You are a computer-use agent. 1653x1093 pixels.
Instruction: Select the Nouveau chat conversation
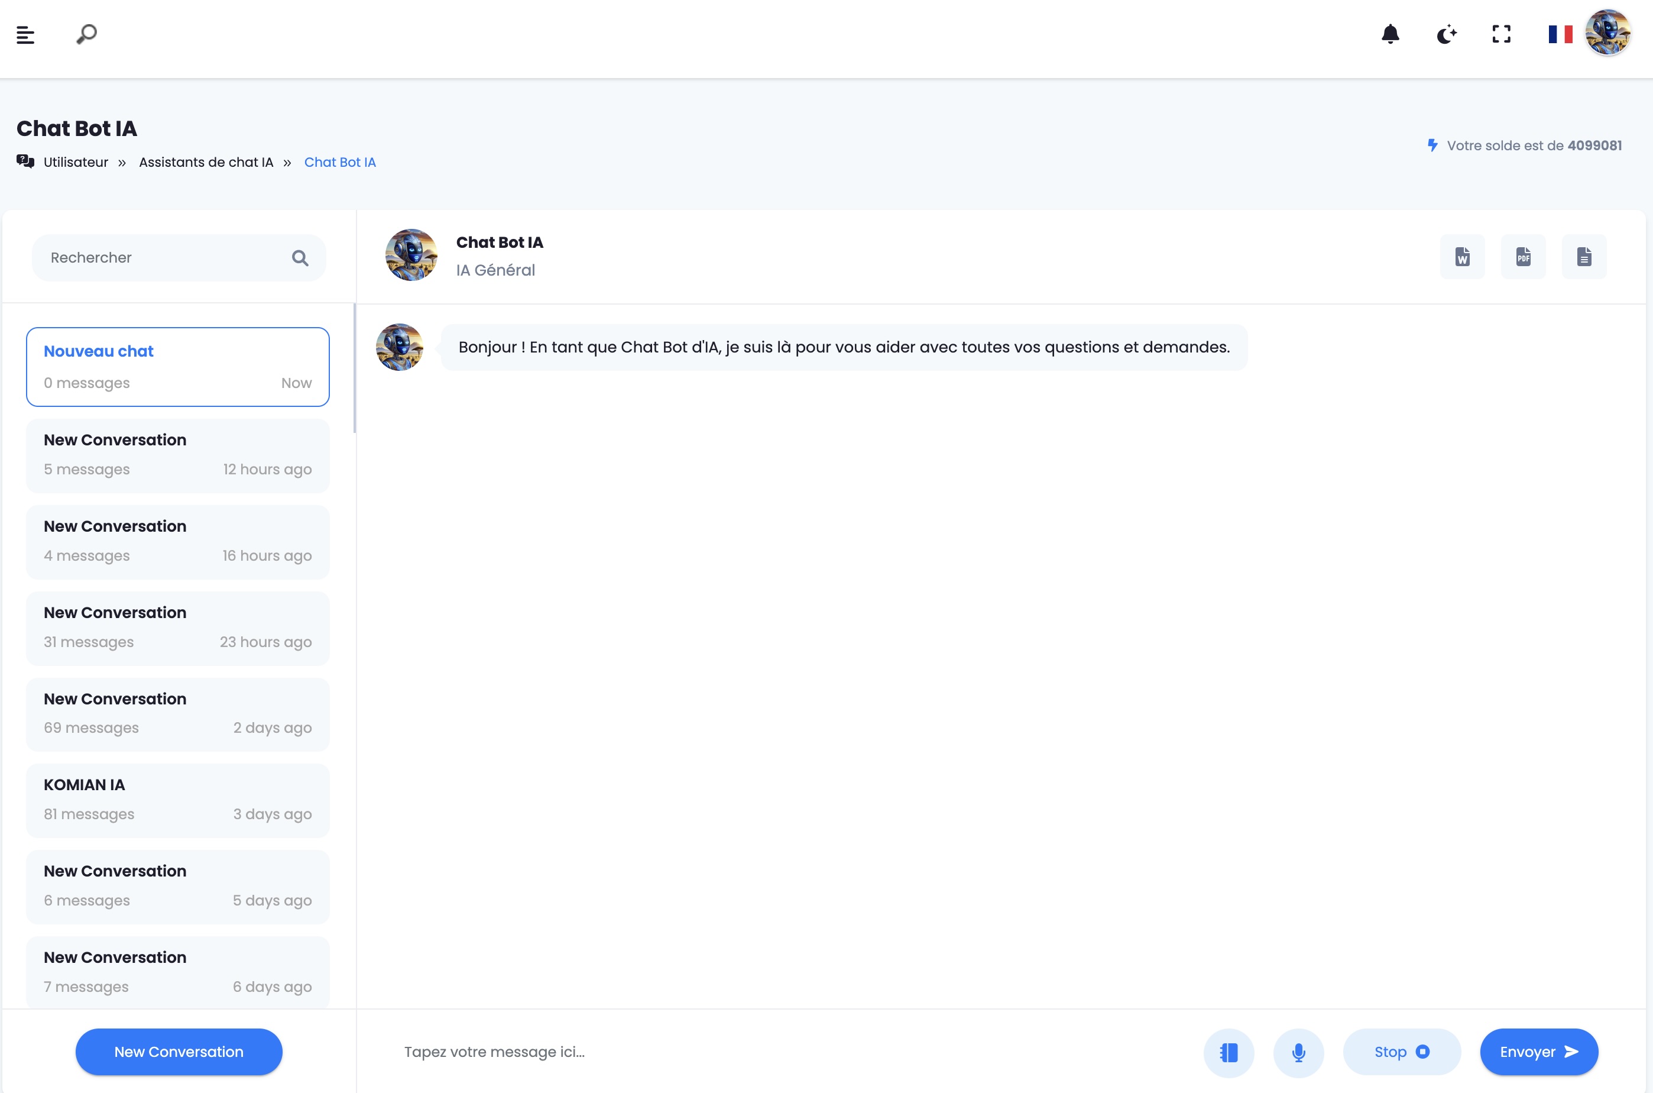tap(177, 367)
